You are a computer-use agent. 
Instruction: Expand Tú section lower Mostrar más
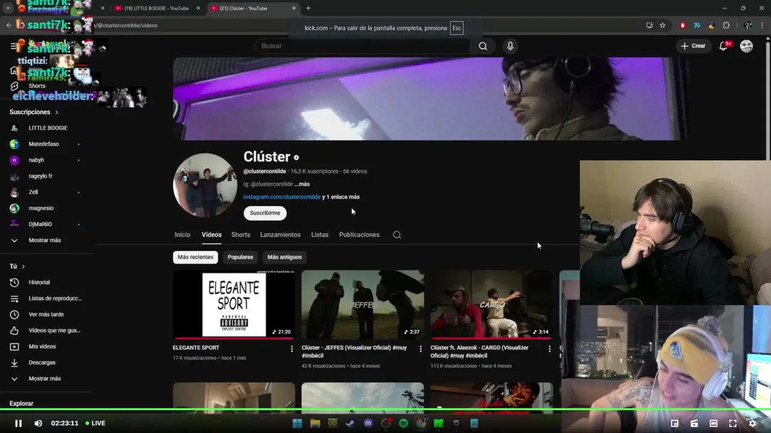46,378
